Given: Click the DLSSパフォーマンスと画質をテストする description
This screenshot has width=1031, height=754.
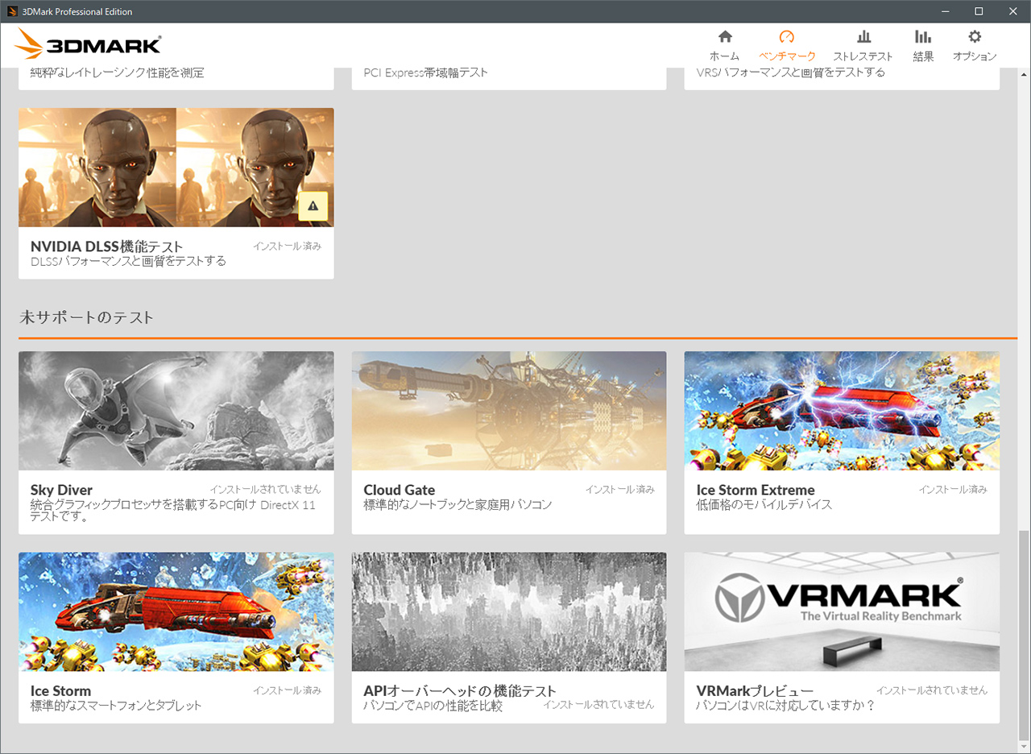Looking at the screenshot, I should [x=128, y=261].
